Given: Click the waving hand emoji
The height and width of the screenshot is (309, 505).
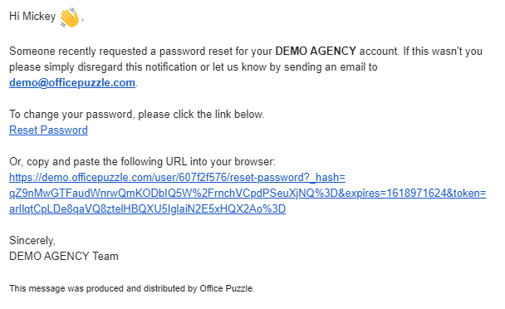Looking at the screenshot, I should (x=70, y=17).
